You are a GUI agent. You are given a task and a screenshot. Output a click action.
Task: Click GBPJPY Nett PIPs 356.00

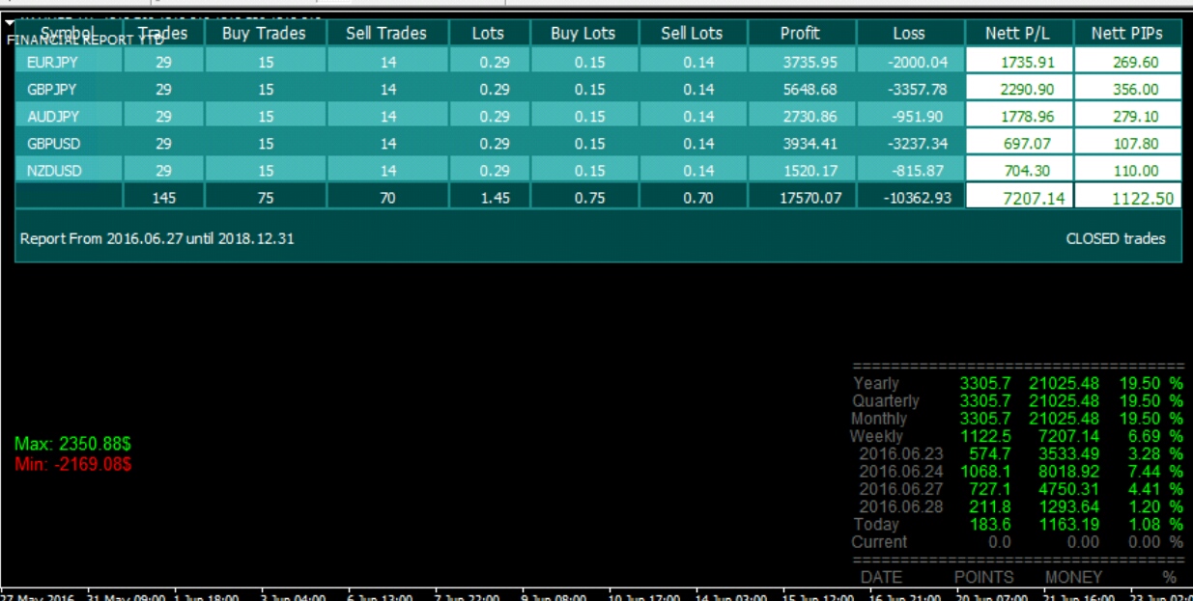click(x=1137, y=89)
